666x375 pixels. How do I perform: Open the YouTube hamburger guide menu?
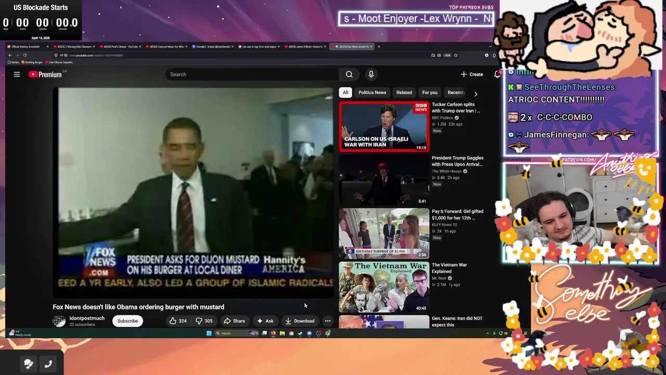17,74
